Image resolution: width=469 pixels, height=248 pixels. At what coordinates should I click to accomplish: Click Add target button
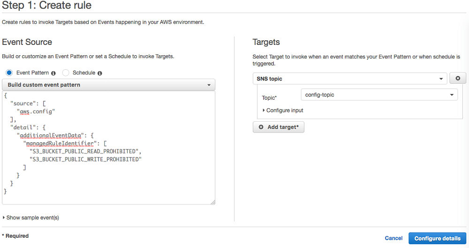[x=279, y=127]
